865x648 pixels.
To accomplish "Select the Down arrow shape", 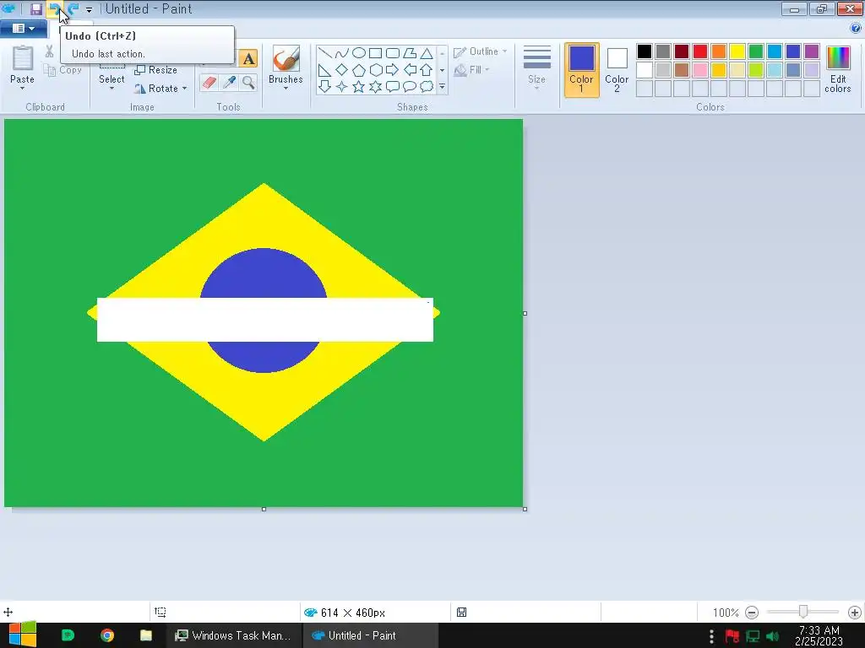I will [x=325, y=87].
